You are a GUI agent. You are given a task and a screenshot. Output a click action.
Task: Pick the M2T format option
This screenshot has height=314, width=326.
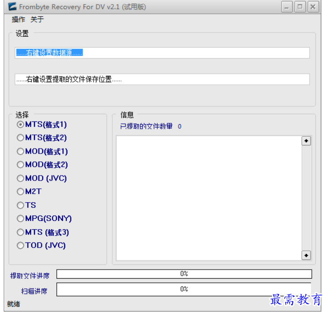pos(20,192)
